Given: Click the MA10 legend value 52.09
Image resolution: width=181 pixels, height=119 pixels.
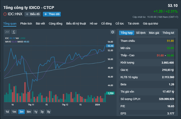Looking at the screenshot, I should coord(14,42).
